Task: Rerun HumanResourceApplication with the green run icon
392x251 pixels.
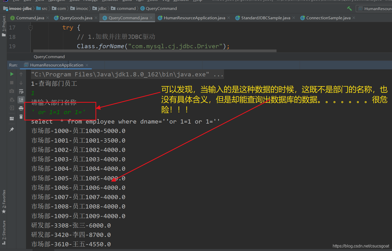Action: tap(11, 74)
